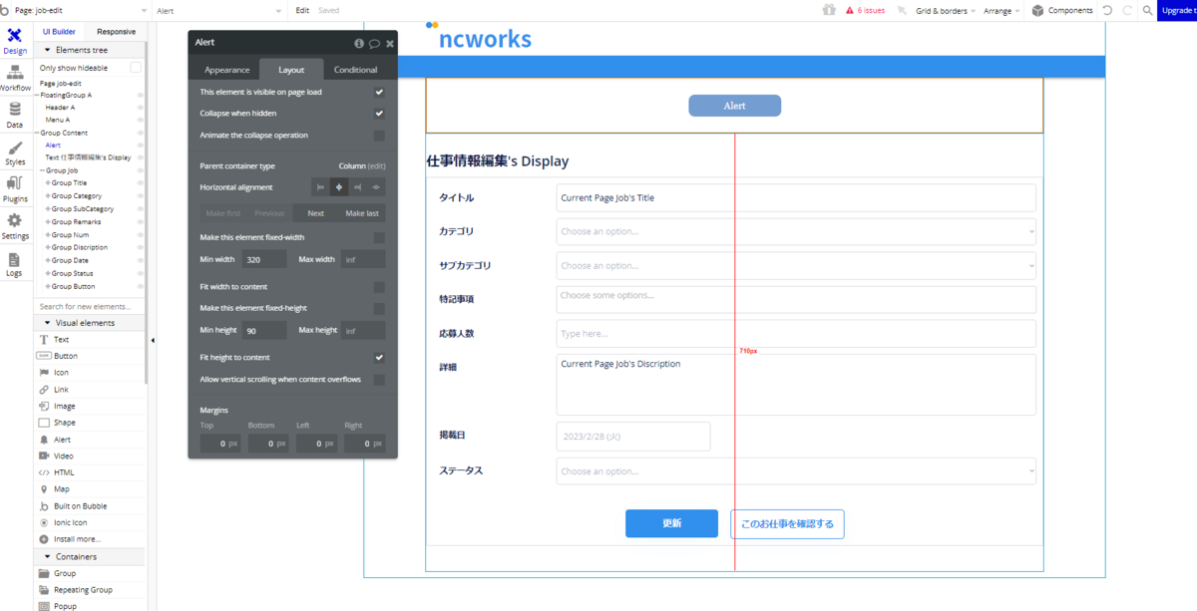Click the Min width input field
1197x611 pixels.
[263, 259]
